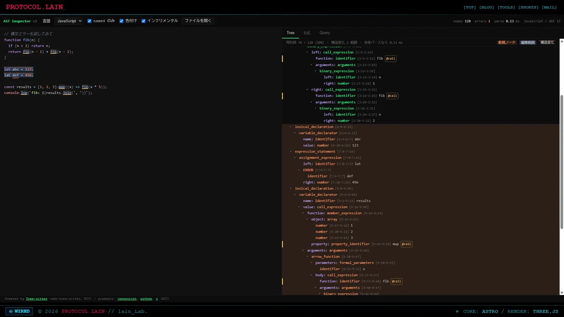This screenshot has width=564, height=317.
Task: Select the identifier [9:31-9:32] x row
Action: pyautogui.click(x=421, y=269)
